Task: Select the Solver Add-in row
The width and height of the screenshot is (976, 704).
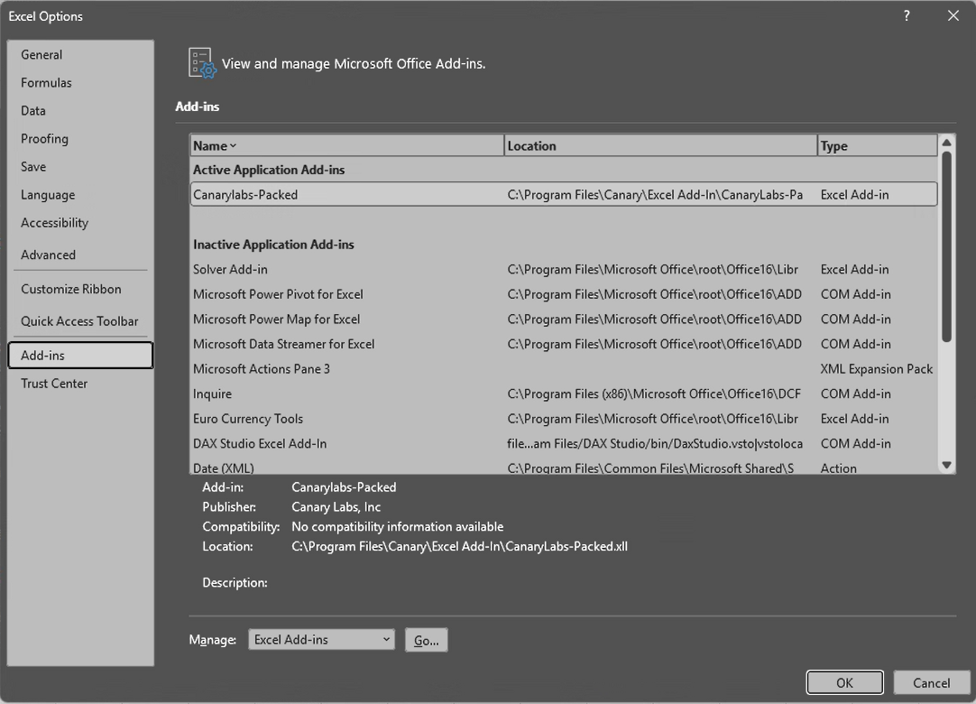Action: [563, 269]
